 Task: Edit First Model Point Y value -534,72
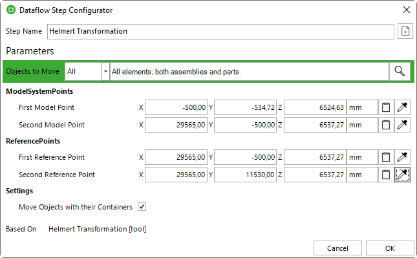click(245, 107)
